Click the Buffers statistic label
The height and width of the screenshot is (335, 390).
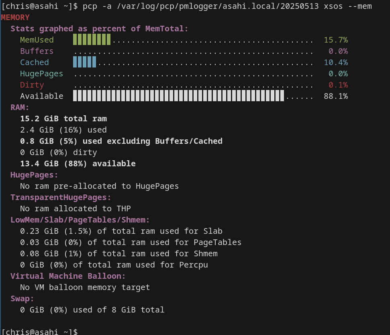click(37, 51)
